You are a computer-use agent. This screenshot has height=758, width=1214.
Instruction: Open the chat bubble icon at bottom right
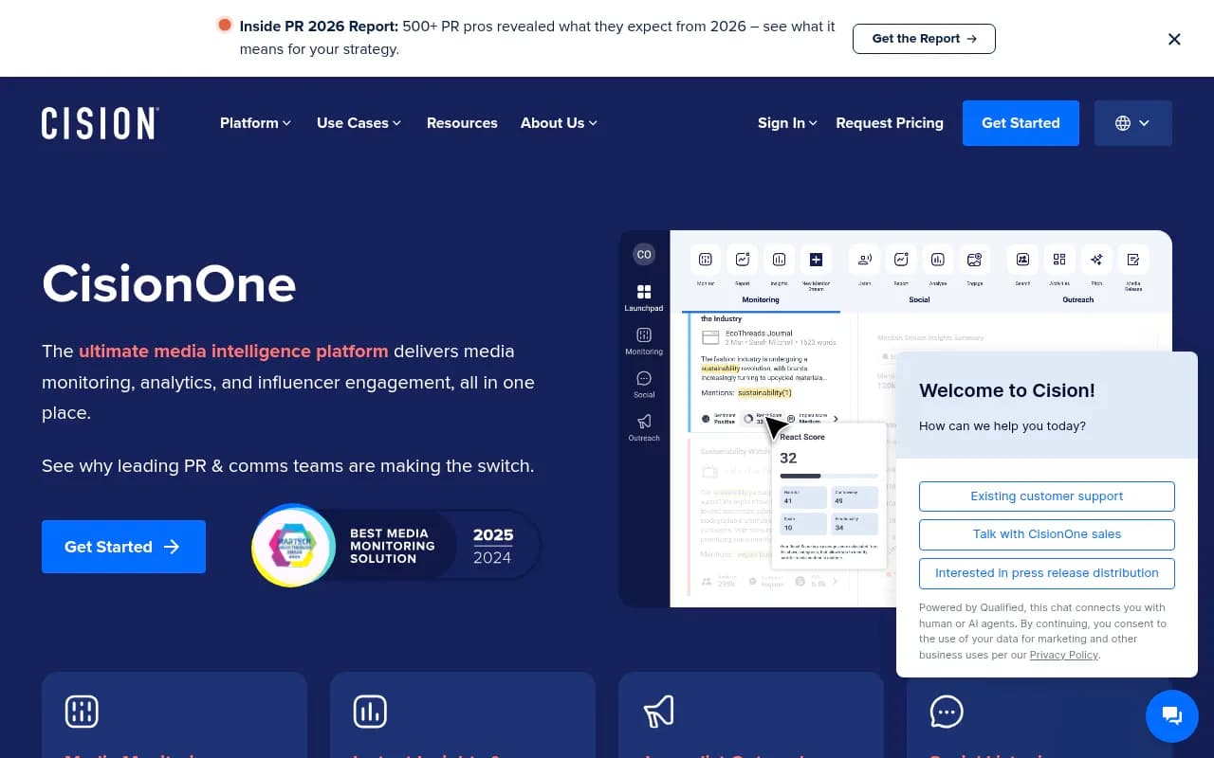tap(1171, 715)
